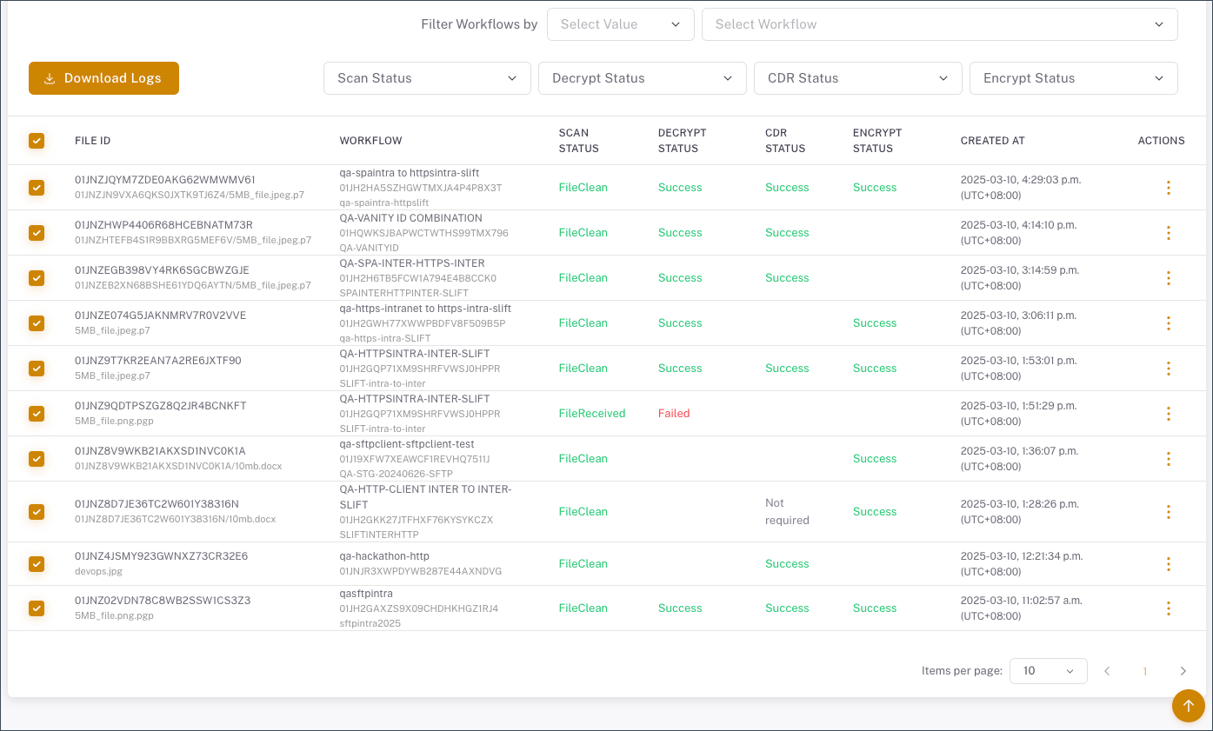Click the FILE ID column header
Image resolution: width=1213 pixels, height=731 pixels.
[92, 141]
